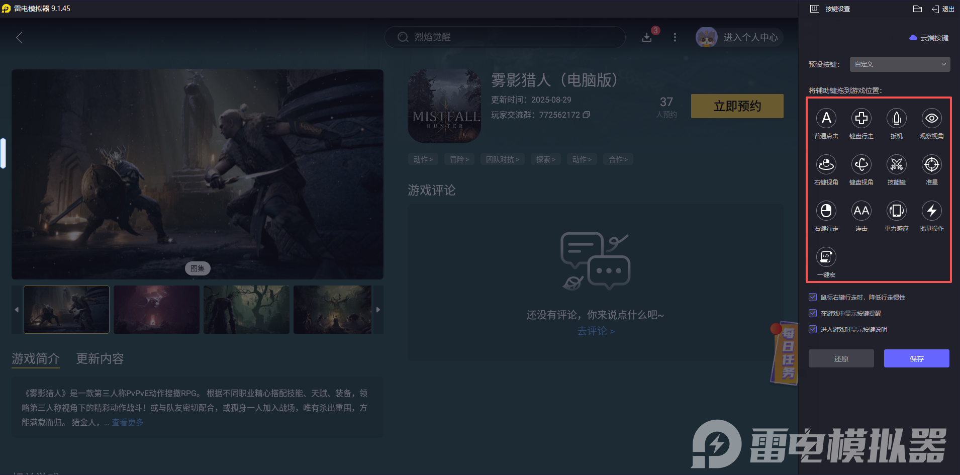Choose the 扳机 trigger key icon
The image size is (960, 475).
896,118
